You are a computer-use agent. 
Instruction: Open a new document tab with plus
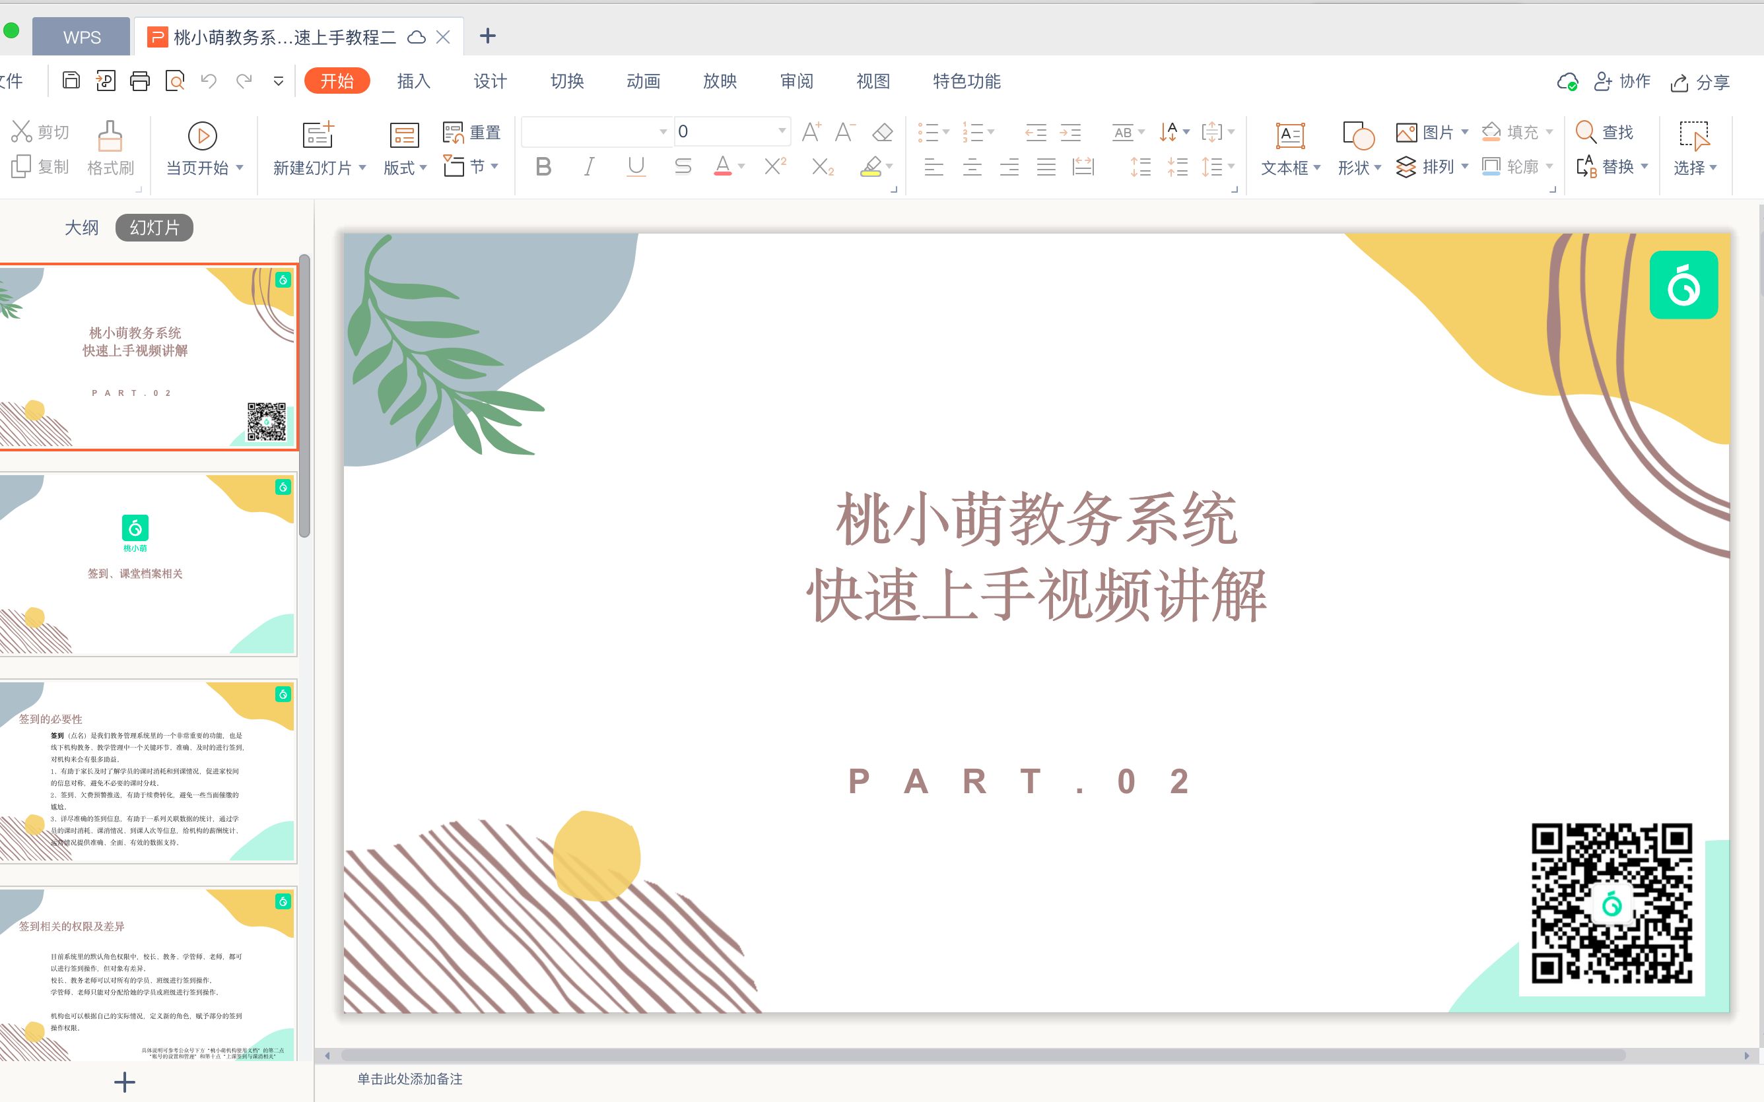coord(488,36)
